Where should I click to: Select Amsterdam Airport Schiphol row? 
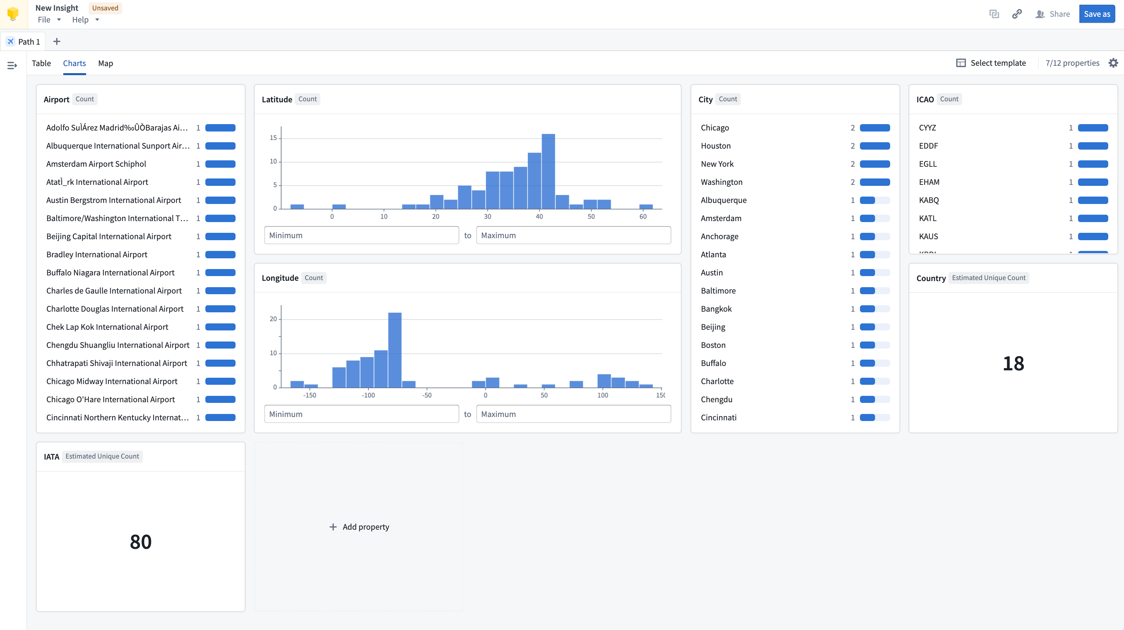141,164
